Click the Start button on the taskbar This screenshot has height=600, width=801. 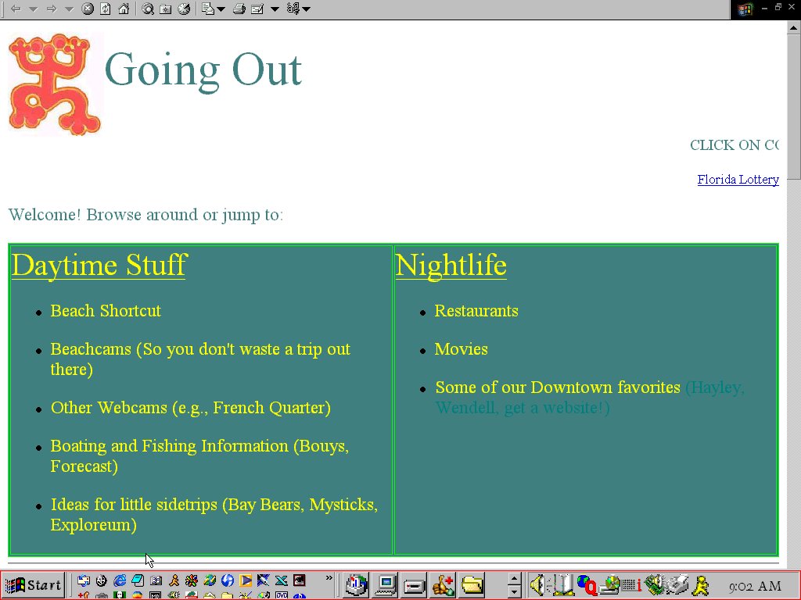34,584
